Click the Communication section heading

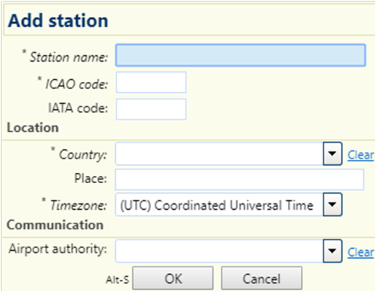[x=55, y=225]
